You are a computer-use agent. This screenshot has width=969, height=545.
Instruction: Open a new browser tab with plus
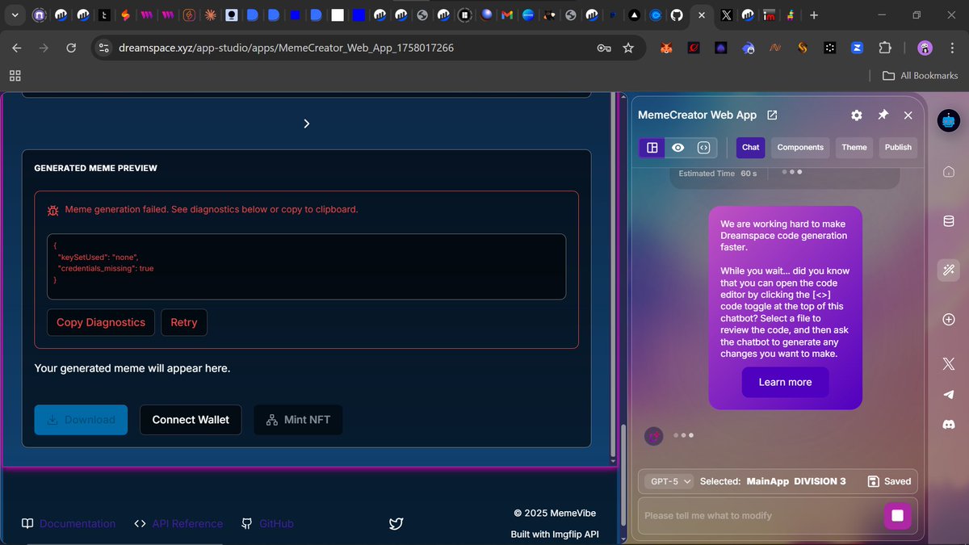coord(814,15)
